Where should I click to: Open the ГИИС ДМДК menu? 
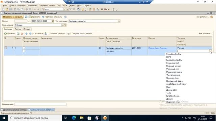click(x=62, y=5)
